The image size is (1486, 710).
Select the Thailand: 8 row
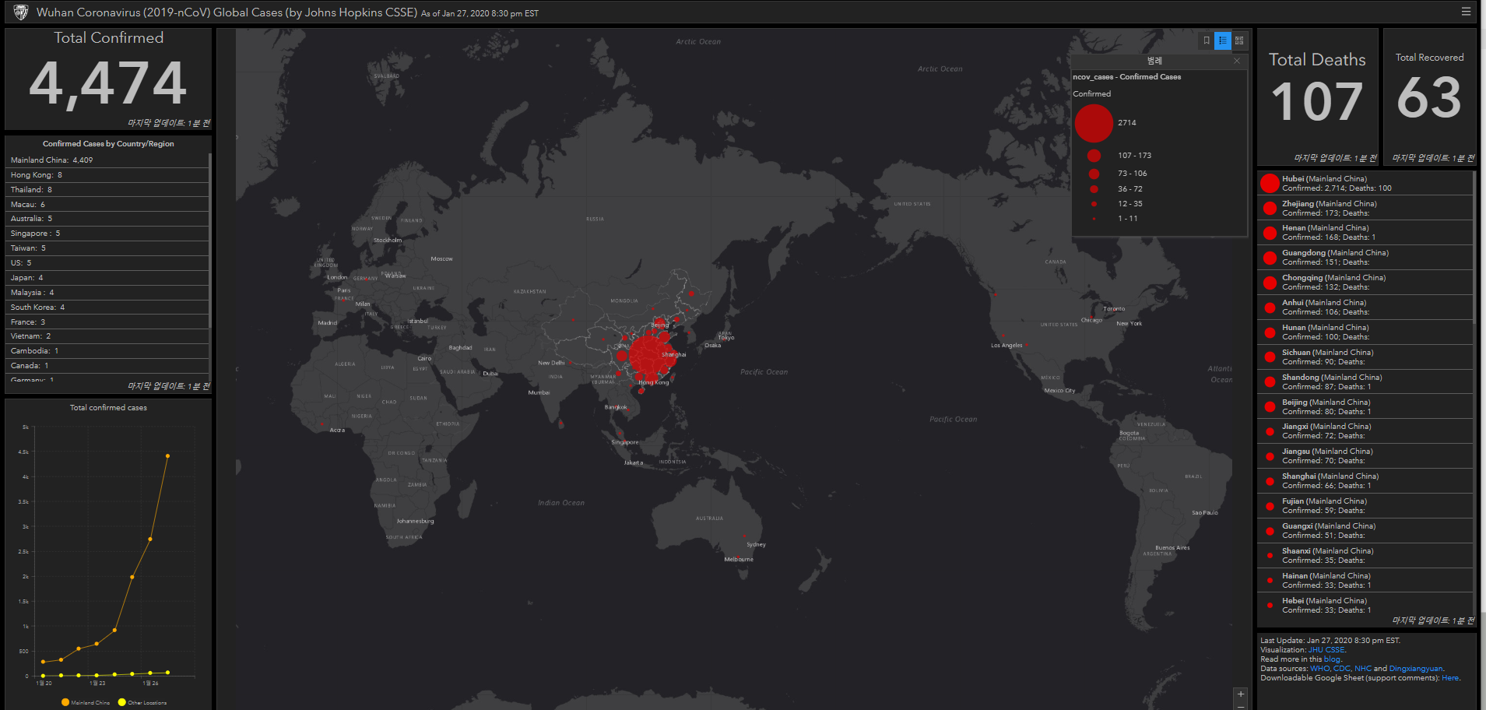coord(108,190)
